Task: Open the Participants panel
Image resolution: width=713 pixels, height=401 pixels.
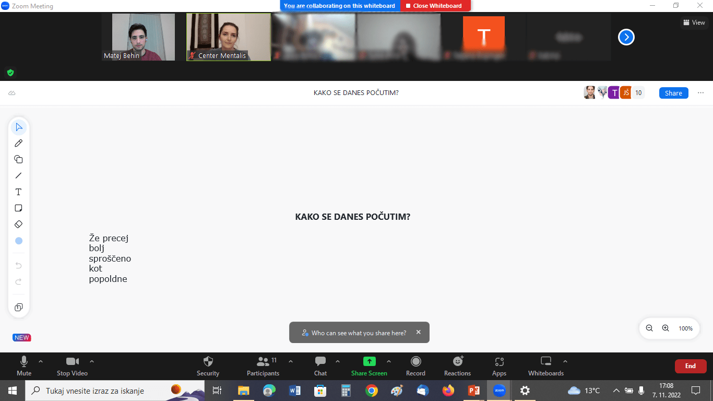Action: (263, 365)
